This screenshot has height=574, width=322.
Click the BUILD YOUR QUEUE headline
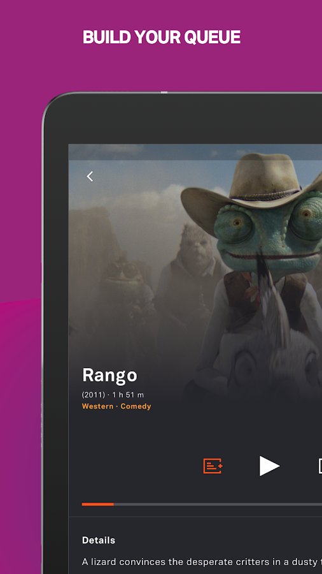[162, 38]
